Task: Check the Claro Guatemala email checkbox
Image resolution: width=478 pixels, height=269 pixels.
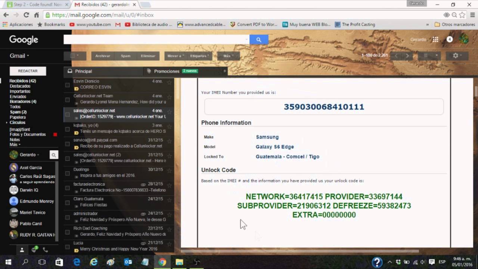Action: coord(67,202)
